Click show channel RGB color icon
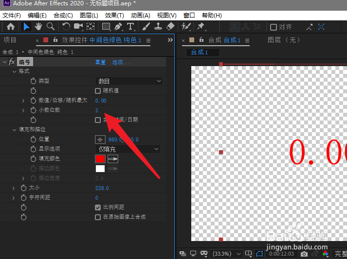The width and height of the screenshot is (347, 259). tap(325, 254)
